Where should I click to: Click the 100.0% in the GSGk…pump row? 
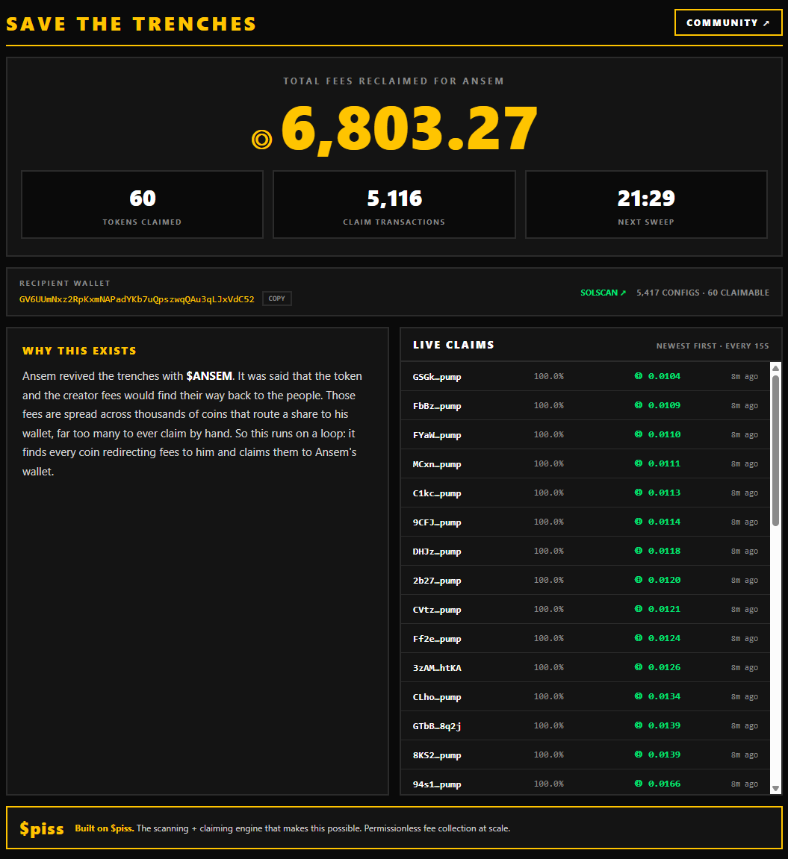(x=548, y=376)
